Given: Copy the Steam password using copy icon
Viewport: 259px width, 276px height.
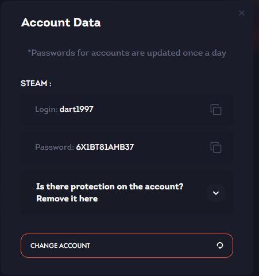Looking at the screenshot, I should click(x=216, y=147).
